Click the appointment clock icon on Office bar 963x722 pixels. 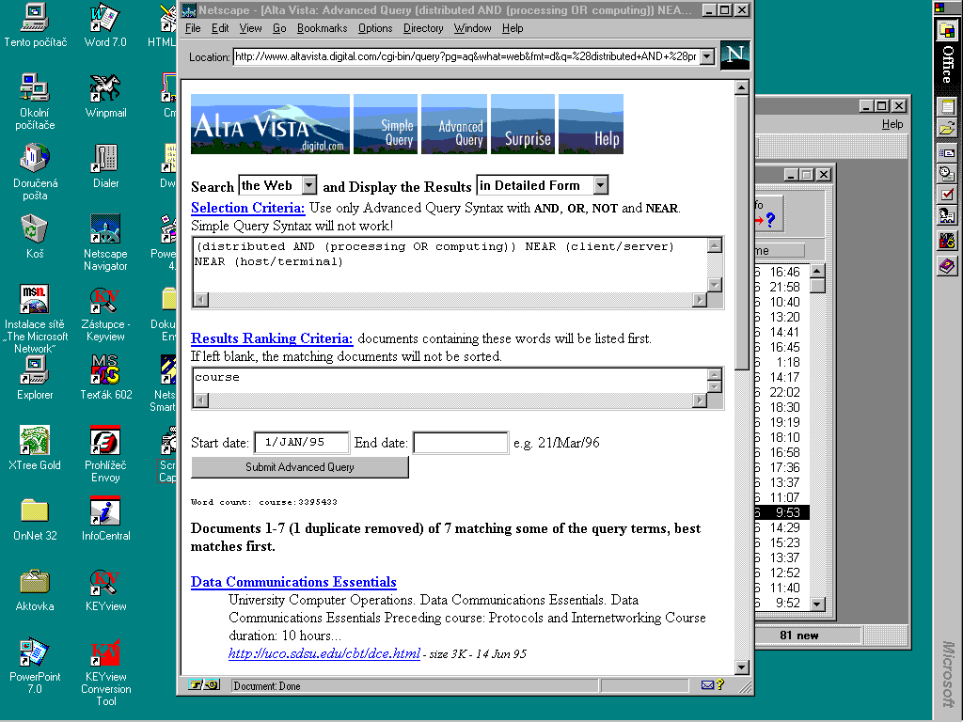[948, 174]
